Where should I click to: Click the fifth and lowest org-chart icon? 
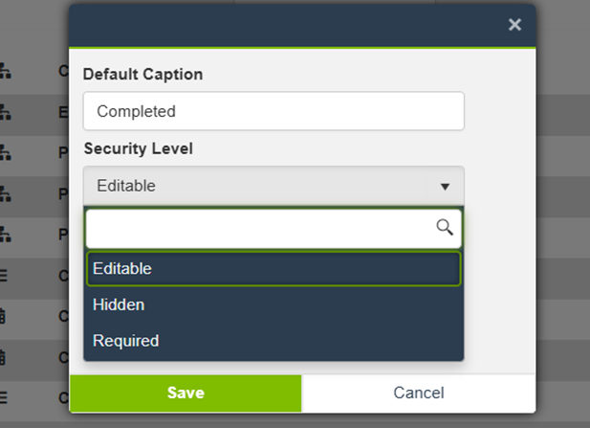(4, 233)
